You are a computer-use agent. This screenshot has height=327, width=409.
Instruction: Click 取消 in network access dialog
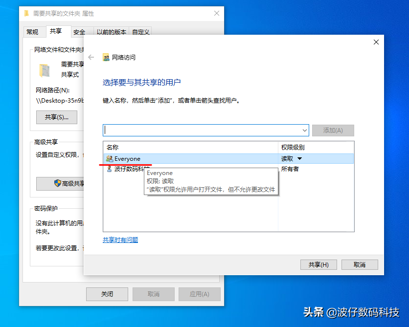(x=360, y=265)
